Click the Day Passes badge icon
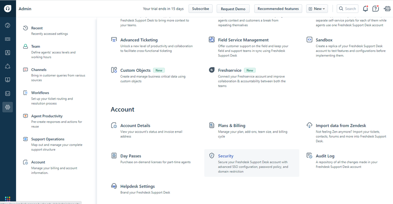393x204 pixels. click(x=114, y=156)
